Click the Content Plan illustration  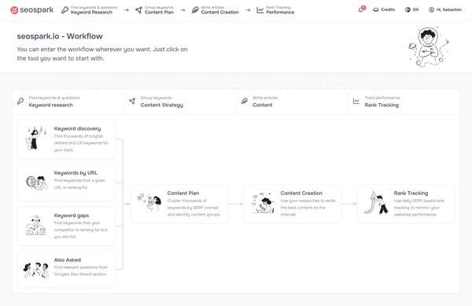tap(149, 202)
